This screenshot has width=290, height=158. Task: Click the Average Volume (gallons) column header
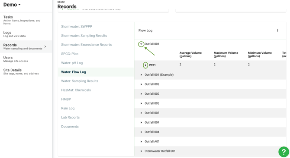point(190,54)
